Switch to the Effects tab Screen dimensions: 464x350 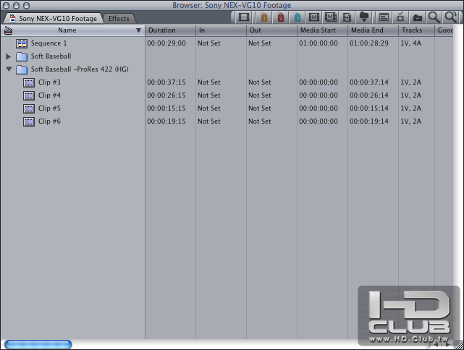[119, 18]
